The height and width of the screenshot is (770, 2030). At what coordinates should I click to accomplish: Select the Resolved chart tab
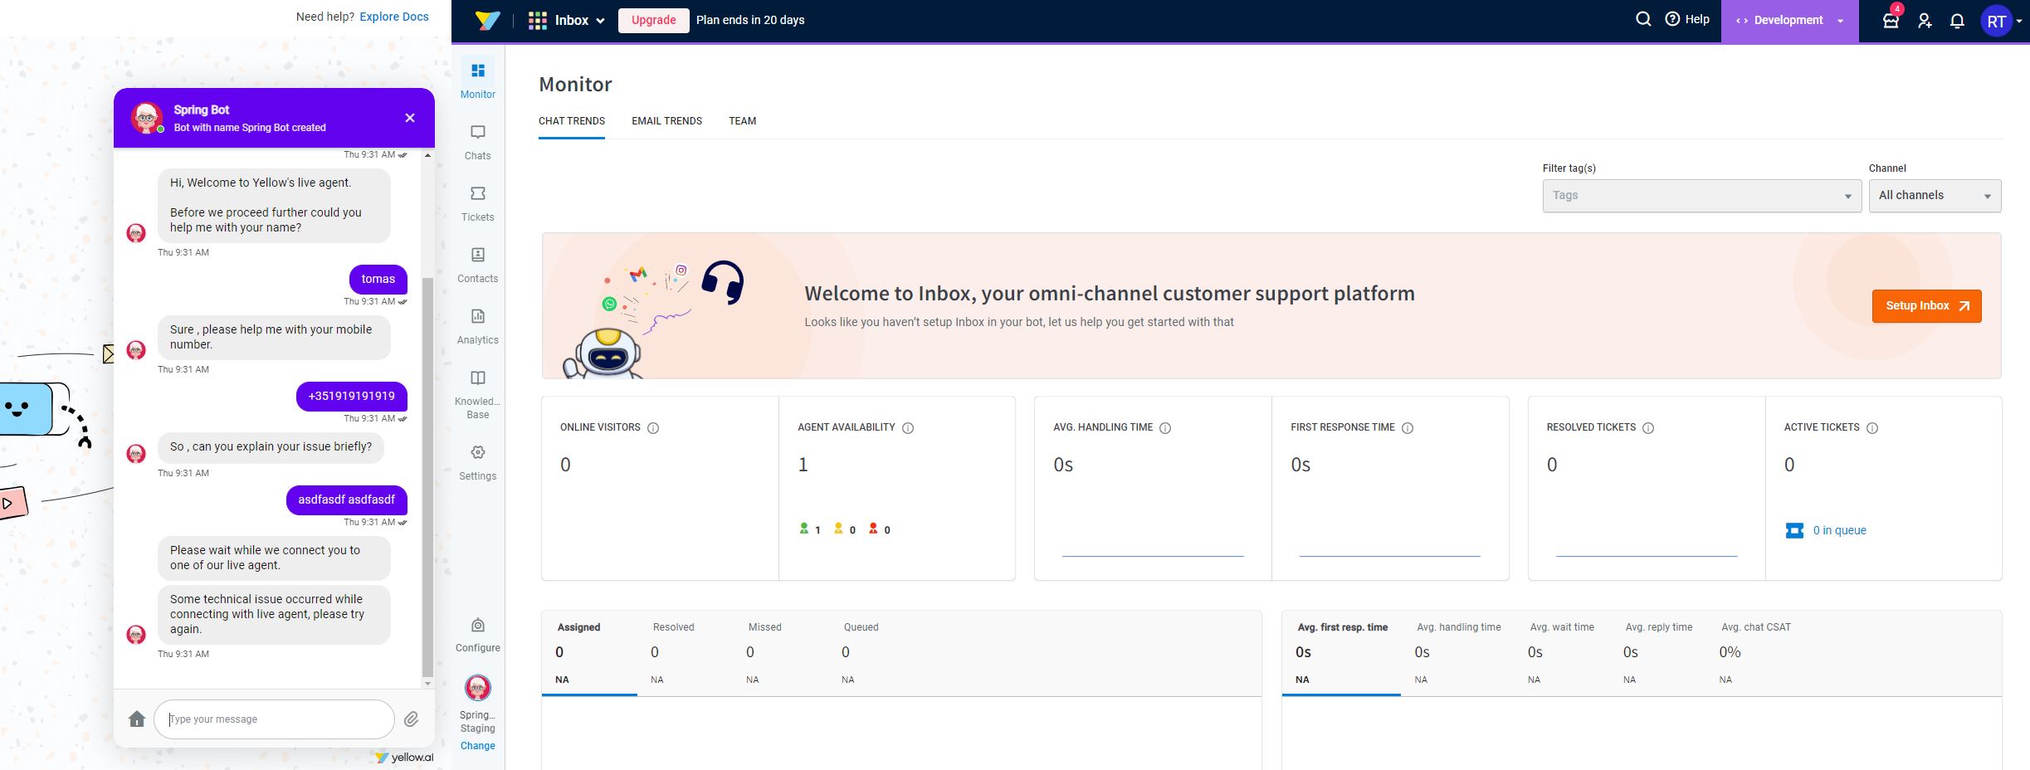(x=685, y=653)
